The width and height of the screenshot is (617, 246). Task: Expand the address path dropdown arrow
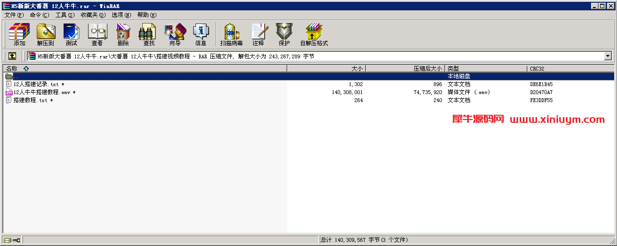click(608, 56)
